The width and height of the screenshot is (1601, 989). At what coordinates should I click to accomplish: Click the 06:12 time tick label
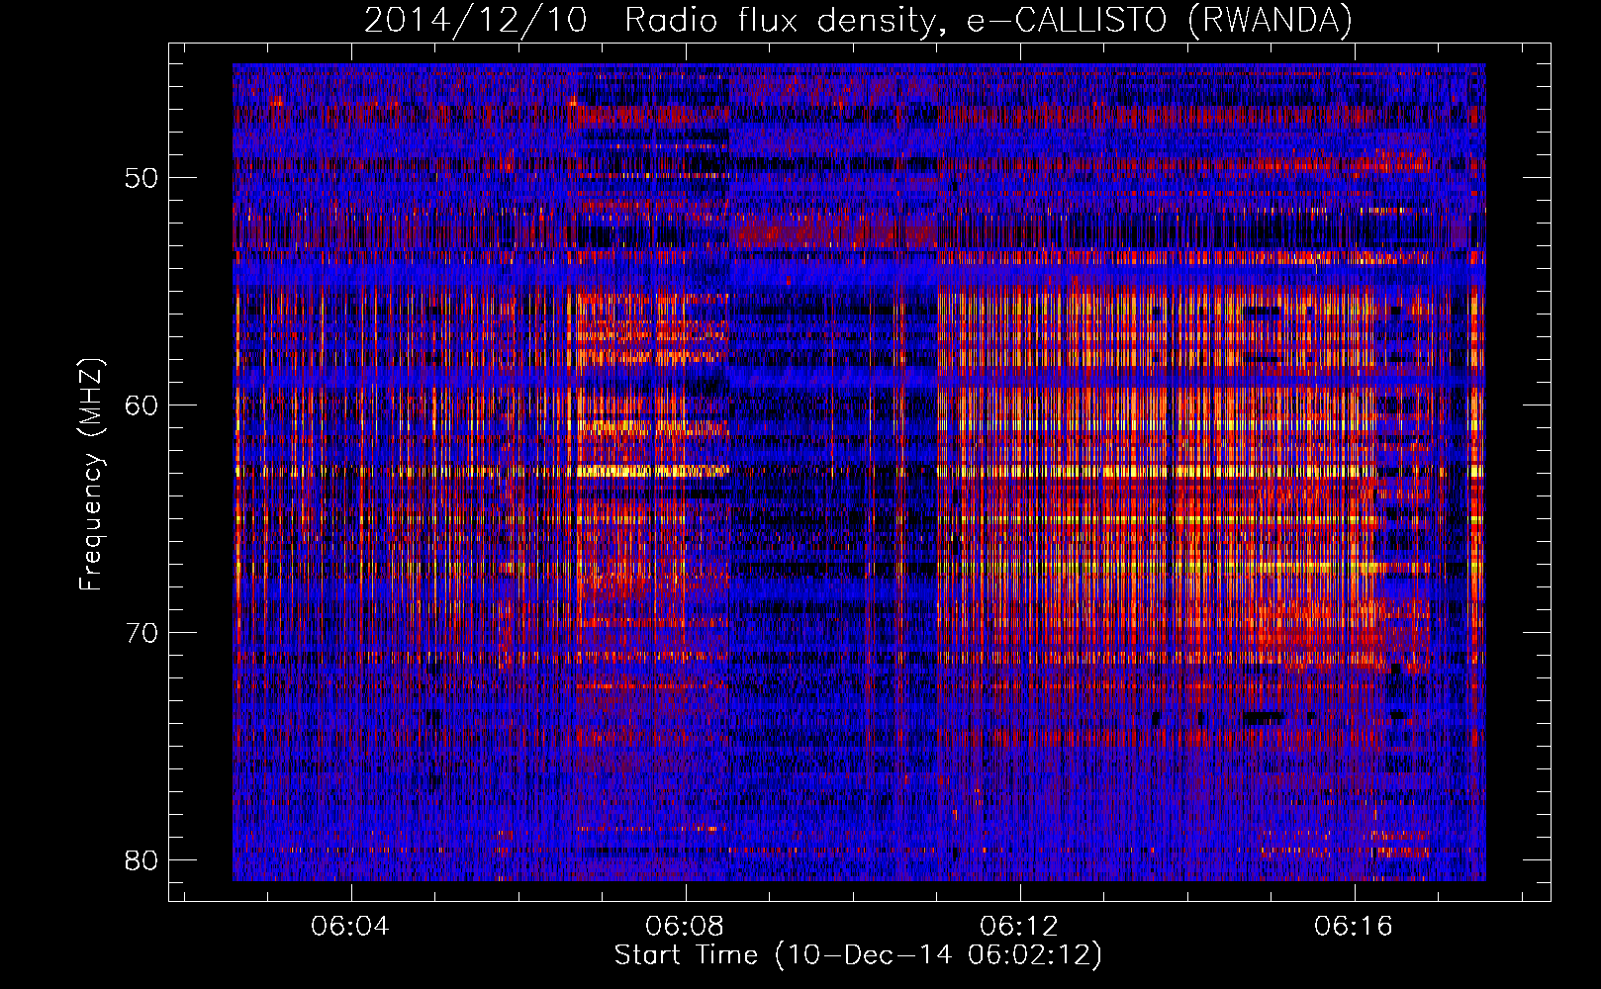1019,926
